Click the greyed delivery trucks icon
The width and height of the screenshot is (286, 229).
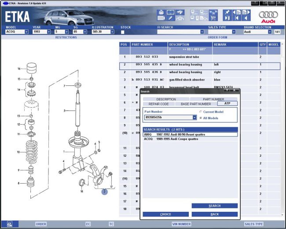coord(204,18)
